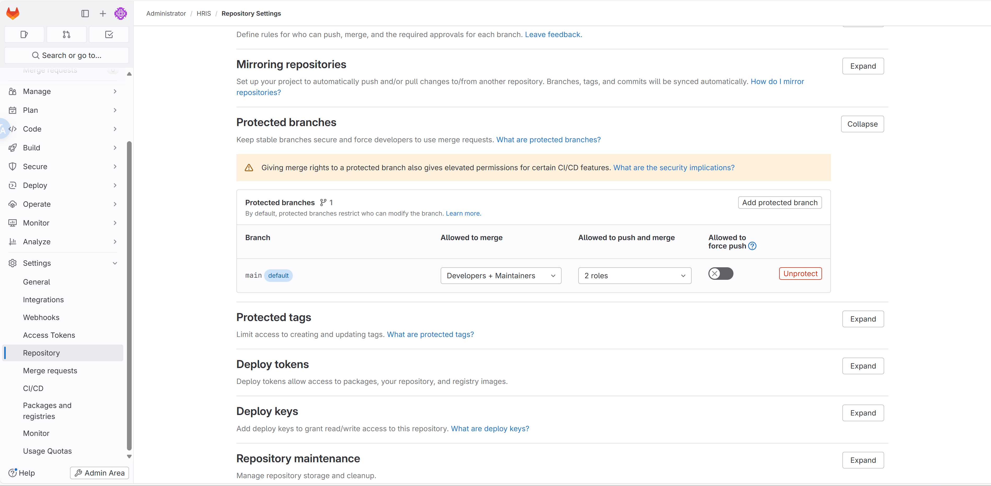Viewport: 991px width, 486px height.
Task: Open General settings page
Action: [x=37, y=282]
